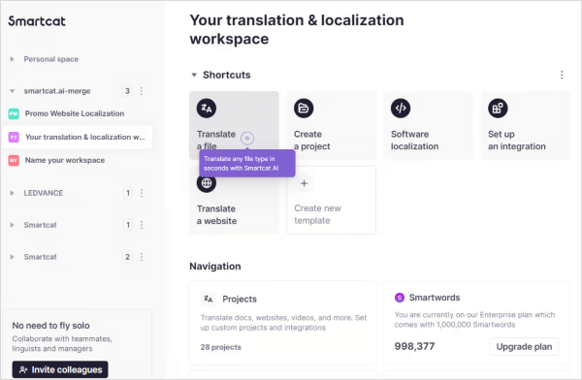Click the Software localization shortcut label
The image size is (582, 380).
point(414,140)
